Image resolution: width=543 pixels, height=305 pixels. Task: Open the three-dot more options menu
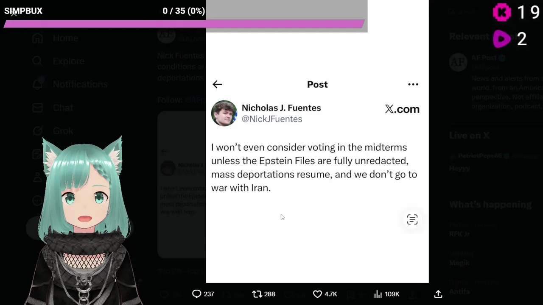[x=413, y=84]
